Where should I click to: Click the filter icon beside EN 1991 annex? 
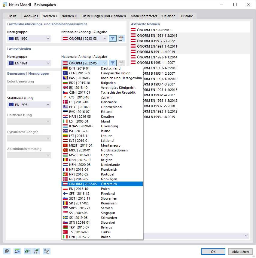coord(112,63)
